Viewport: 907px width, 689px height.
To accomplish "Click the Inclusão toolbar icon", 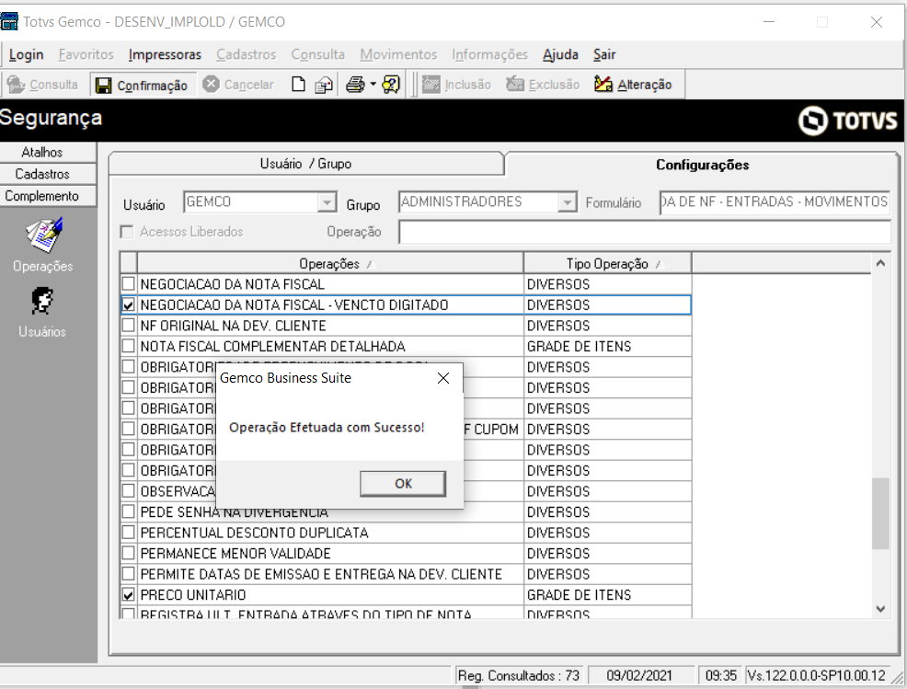I will [431, 85].
